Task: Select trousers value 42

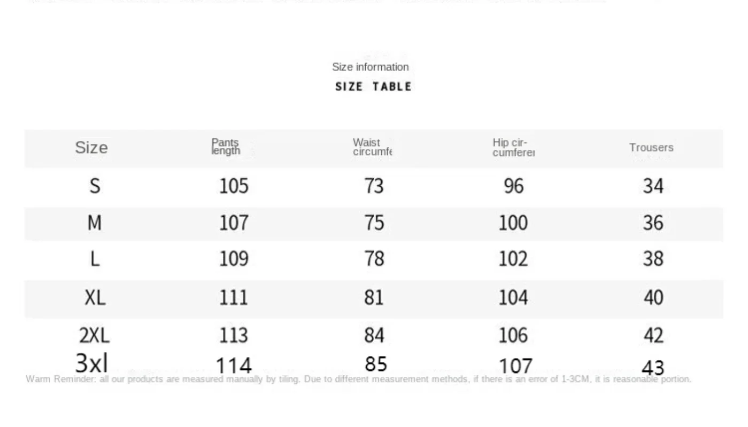Action: [x=653, y=335]
